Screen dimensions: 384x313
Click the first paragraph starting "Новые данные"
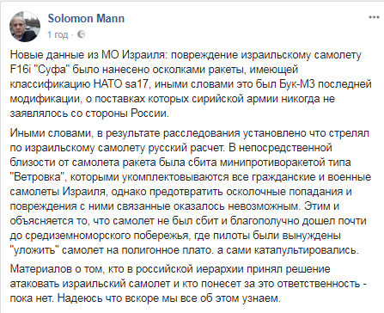(x=191, y=84)
